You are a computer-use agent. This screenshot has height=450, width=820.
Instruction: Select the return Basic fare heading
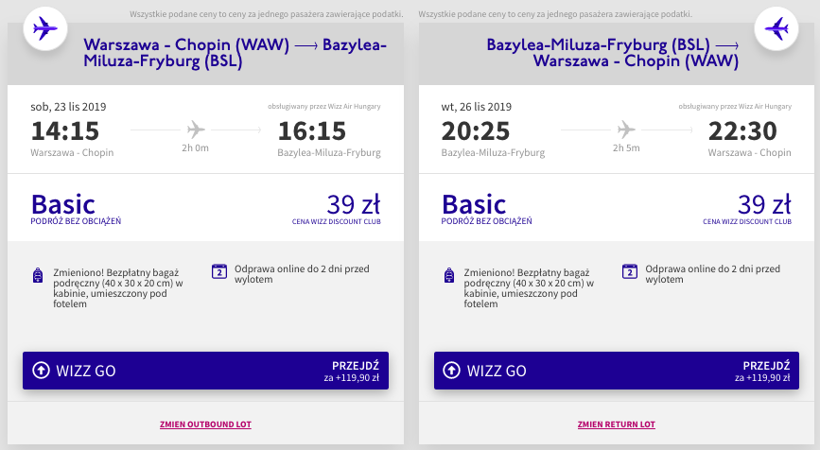pos(474,204)
